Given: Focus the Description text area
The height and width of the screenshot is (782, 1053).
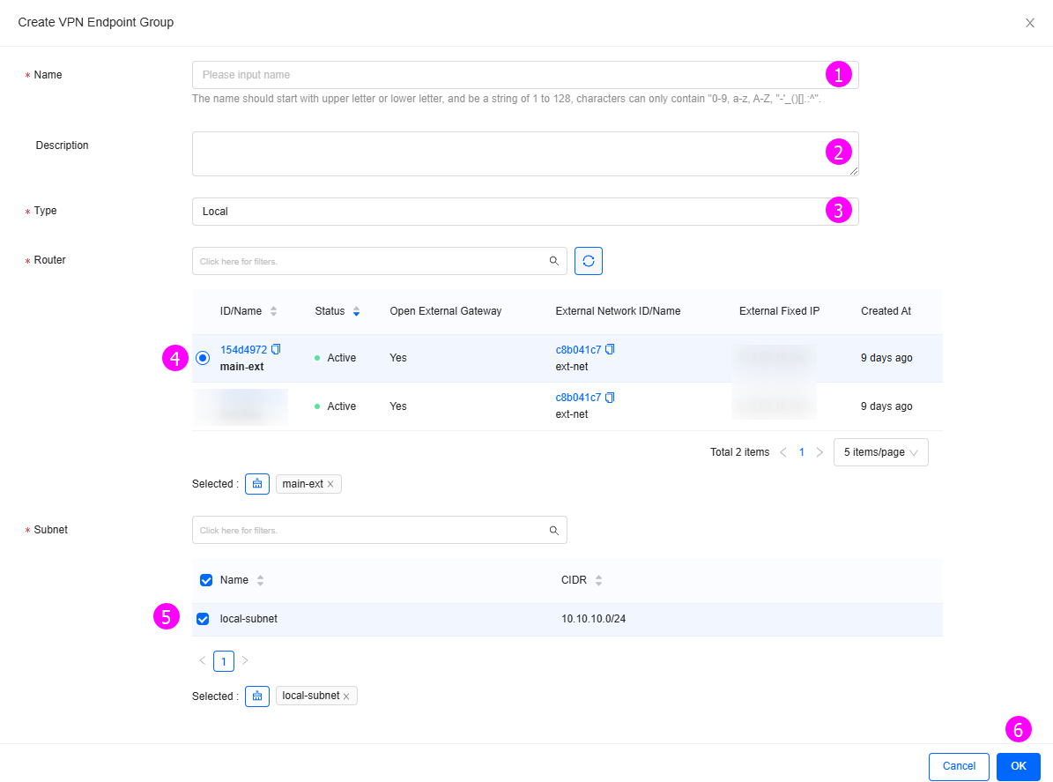Looking at the screenshot, I should click(525, 154).
